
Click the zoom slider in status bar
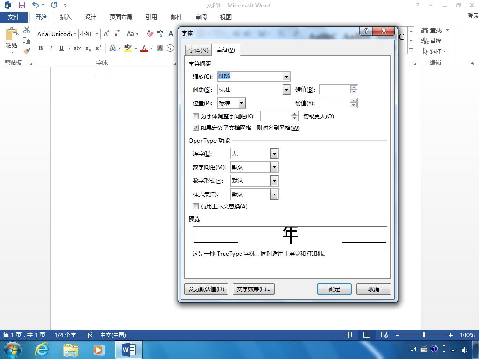pyautogui.click(x=424, y=335)
